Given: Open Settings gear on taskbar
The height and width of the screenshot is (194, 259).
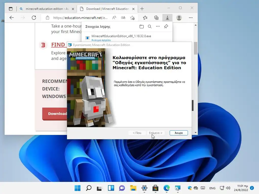Looking at the screenshot, I should (x=144, y=188).
